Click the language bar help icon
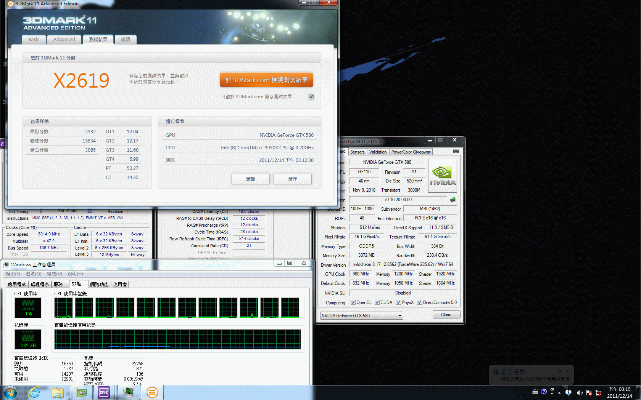641x400 pixels. point(544,392)
